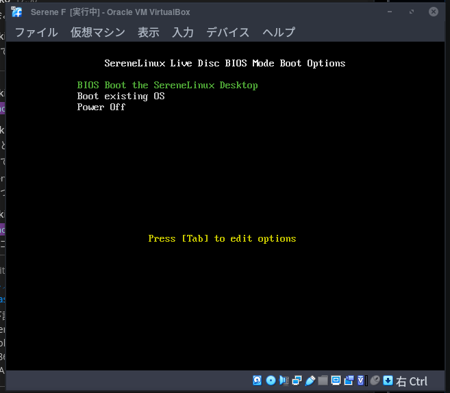Click the 'SereneLinux Live Disc BIOS Mode Boot Options' heading

(x=225, y=63)
